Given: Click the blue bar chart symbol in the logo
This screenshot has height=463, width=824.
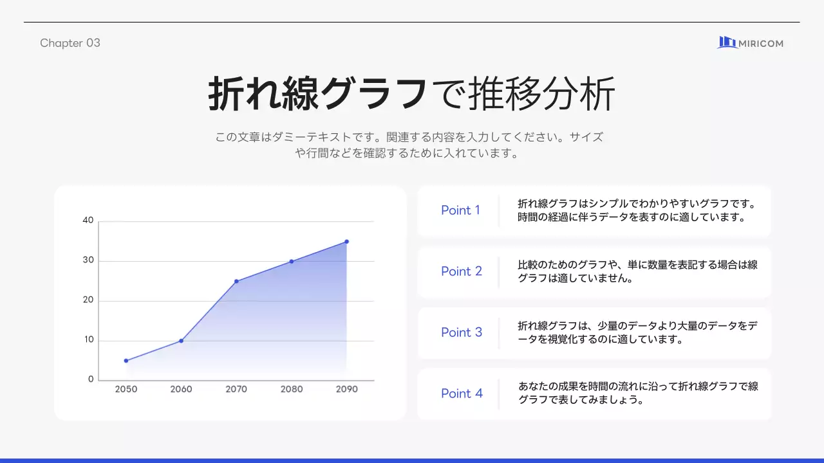Looking at the screenshot, I should point(726,42).
